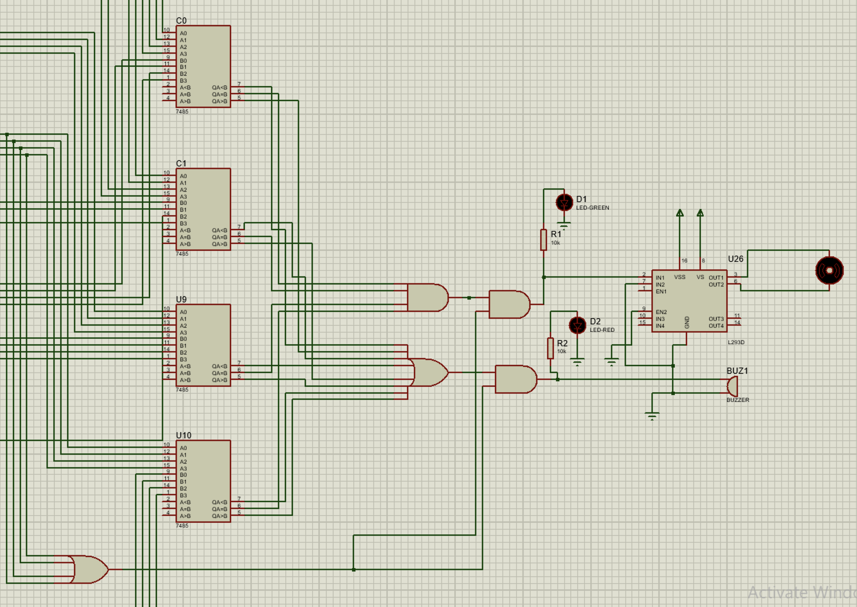Select the U9 7485 comparator chip
The image size is (857, 607).
[203, 345]
